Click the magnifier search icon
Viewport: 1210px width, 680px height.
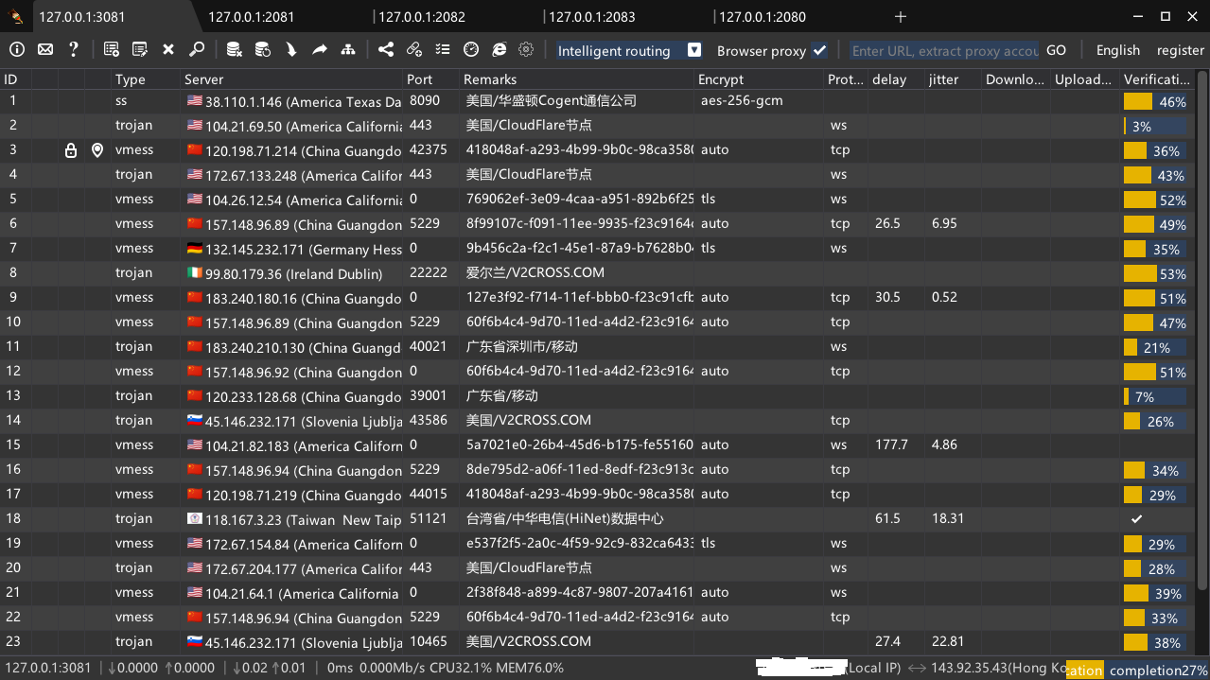(197, 50)
